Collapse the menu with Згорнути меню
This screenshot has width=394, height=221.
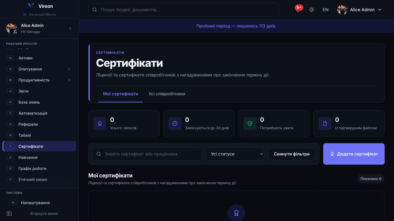point(39,214)
